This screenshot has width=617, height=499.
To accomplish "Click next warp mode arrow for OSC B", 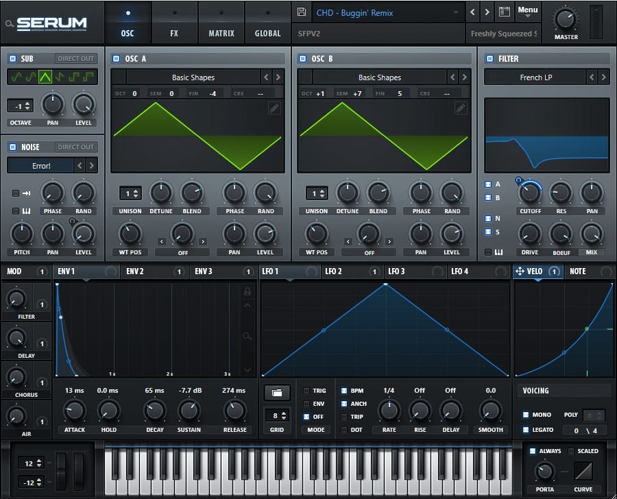I will (x=389, y=241).
